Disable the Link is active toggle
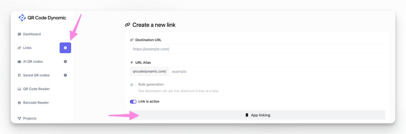The width and height of the screenshot is (406, 134). click(x=133, y=101)
